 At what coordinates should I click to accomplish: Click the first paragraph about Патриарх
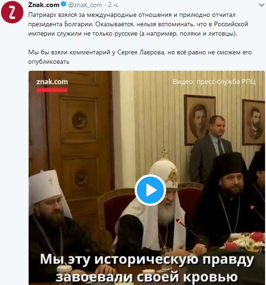pos(138,24)
